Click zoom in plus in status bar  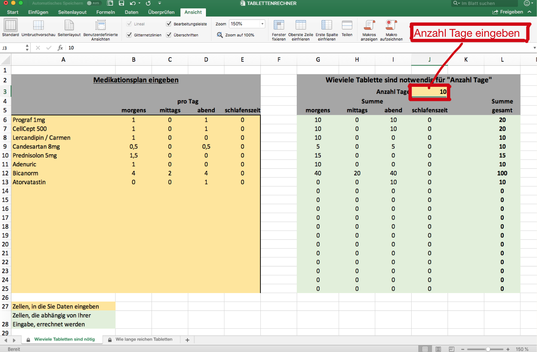(508, 349)
